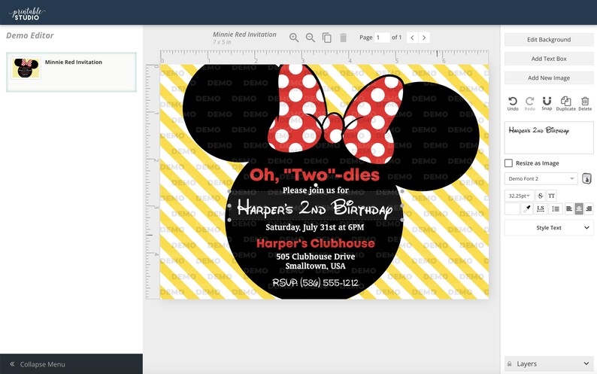Expand the Layers panel

click(x=549, y=363)
